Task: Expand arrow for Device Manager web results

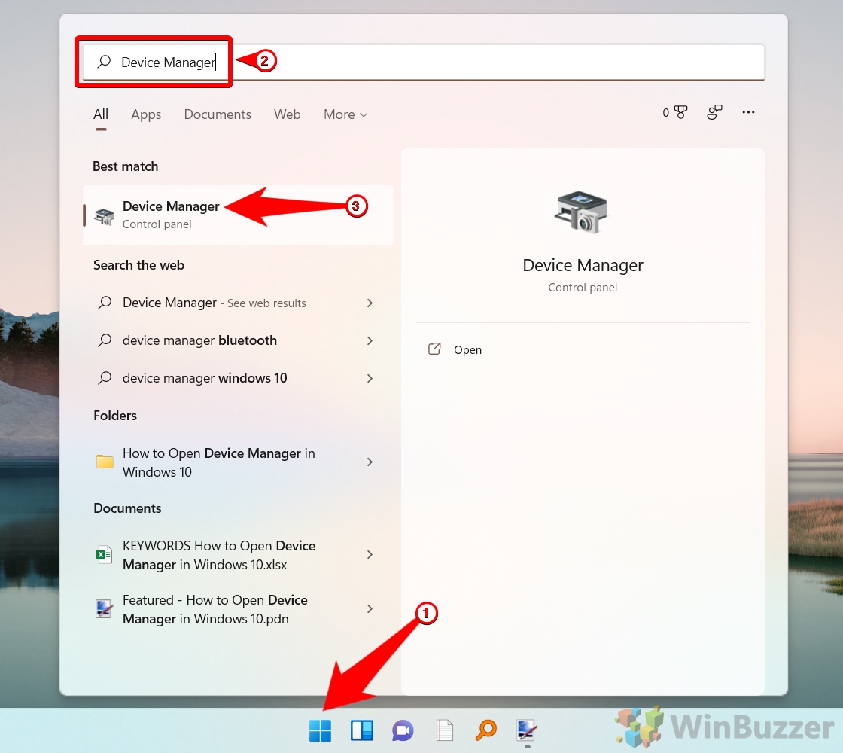Action: click(370, 303)
